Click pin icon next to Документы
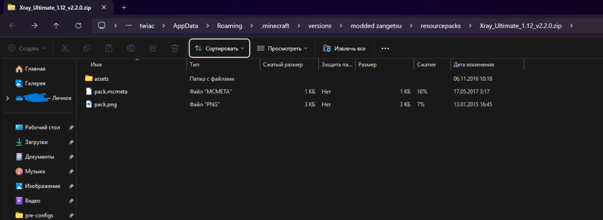This screenshot has height=220, width=603. [71, 157]
